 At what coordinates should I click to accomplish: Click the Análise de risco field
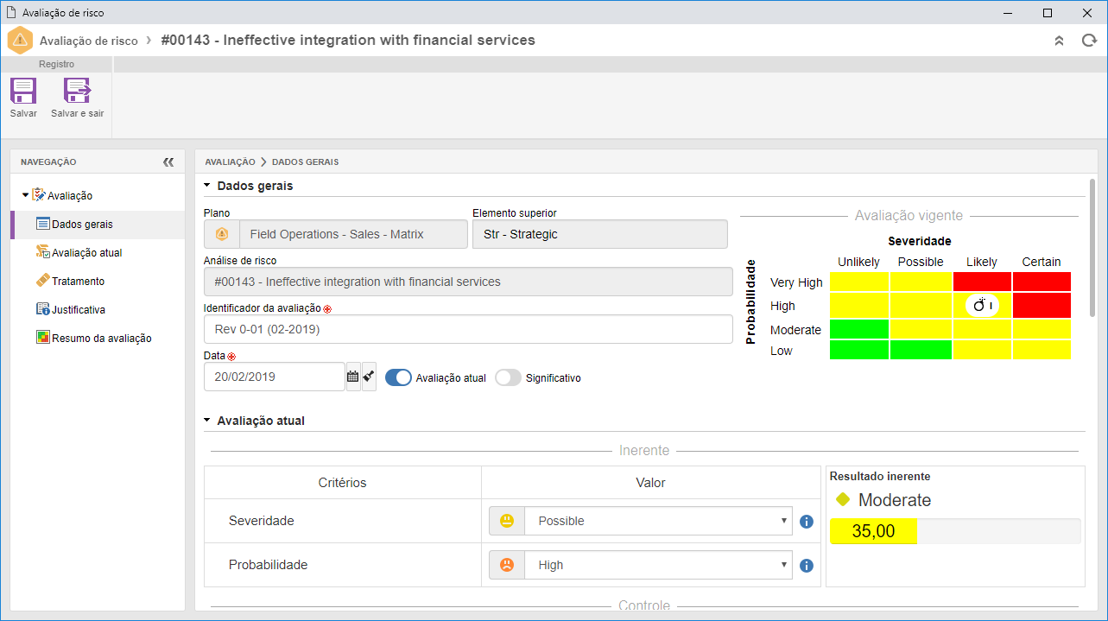point(468,282)
